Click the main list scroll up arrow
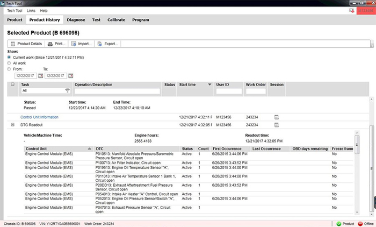The height and width of the screenshot is (227, 376). click(372, 99)
